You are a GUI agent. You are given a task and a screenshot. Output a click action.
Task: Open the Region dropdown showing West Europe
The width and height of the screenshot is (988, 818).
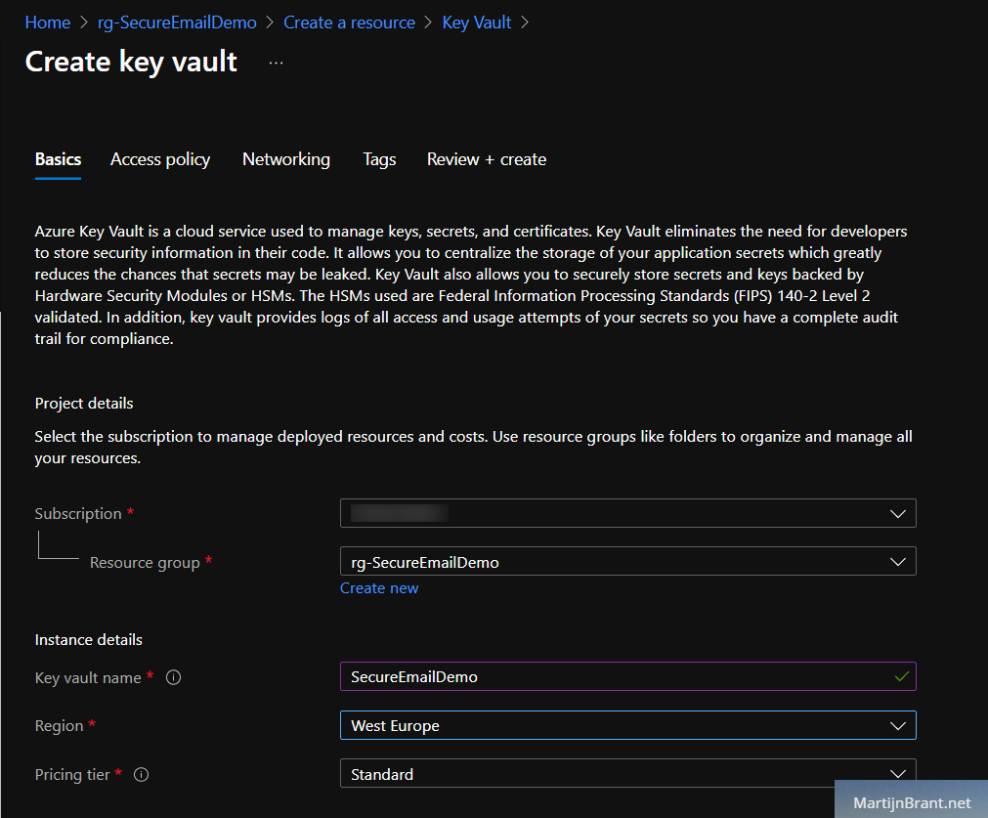(628, 725)
